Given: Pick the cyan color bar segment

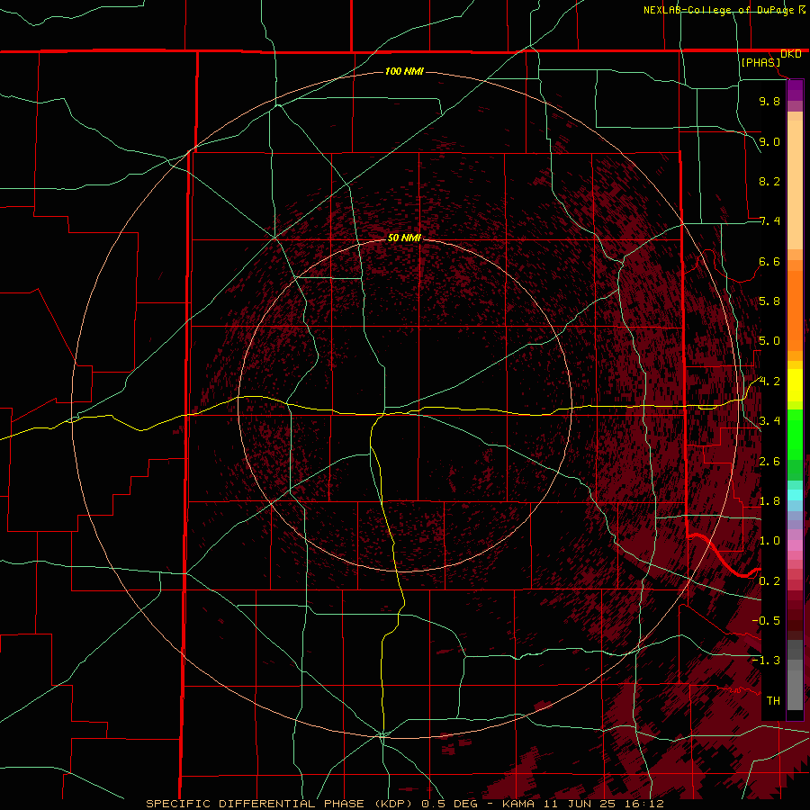Looking at the screenshot, I should (795, 495).
